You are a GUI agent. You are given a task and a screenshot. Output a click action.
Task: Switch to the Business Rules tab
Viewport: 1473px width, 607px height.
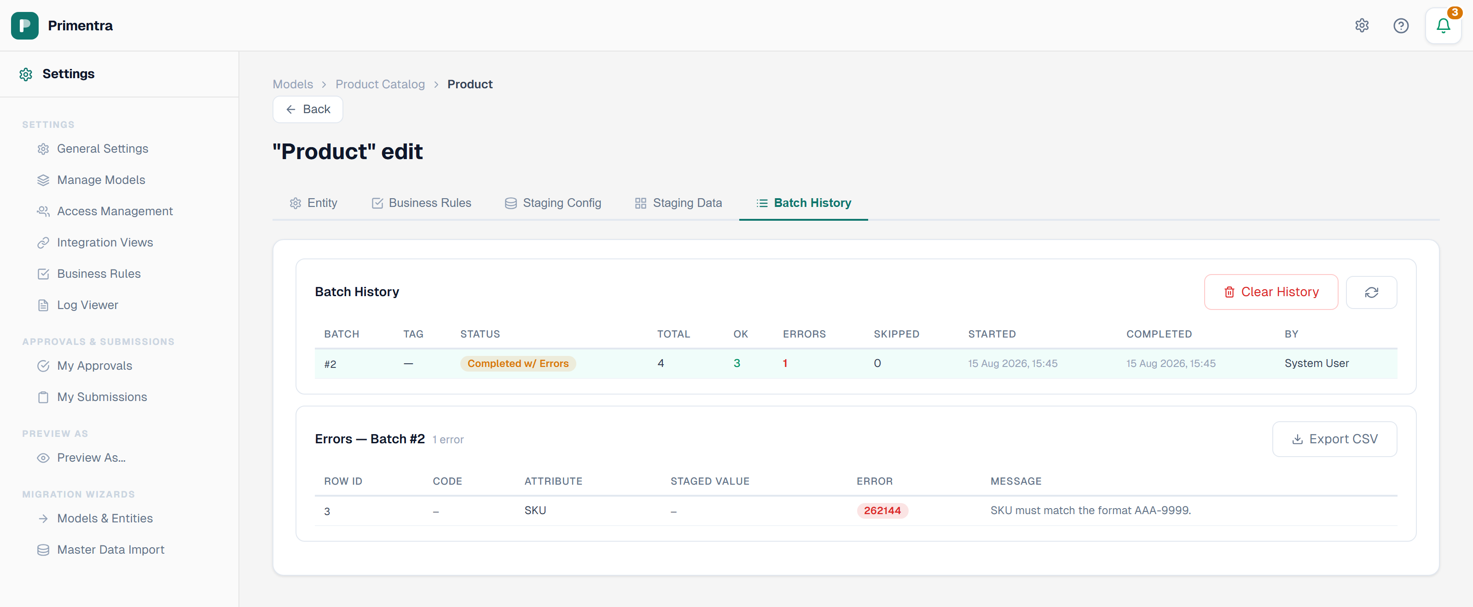coord(422,203)
